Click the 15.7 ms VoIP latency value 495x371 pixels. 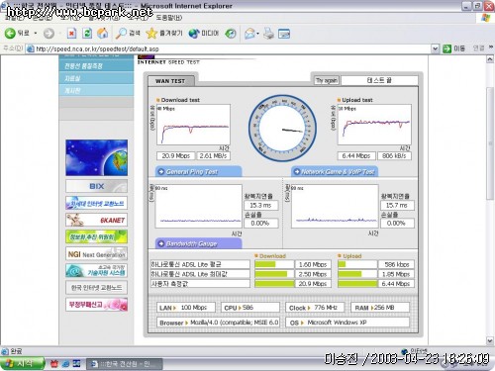[397, 206]
